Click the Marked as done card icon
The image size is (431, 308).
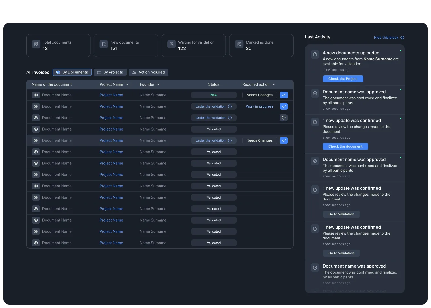[x=239, y=44]
